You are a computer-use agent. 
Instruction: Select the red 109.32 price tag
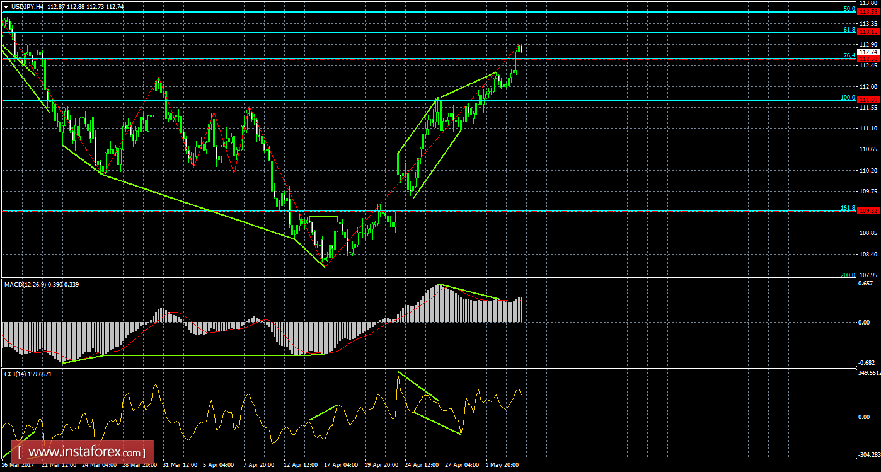[869, 211]
